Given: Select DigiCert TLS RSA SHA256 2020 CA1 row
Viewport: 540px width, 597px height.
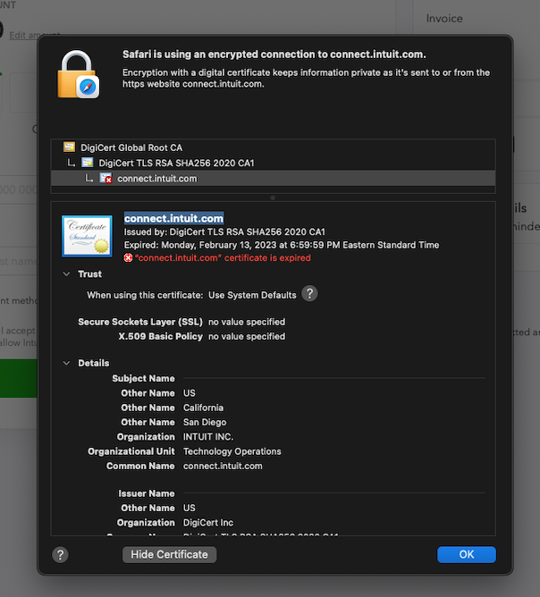Looking at the screenshot, I should [273, 163].
